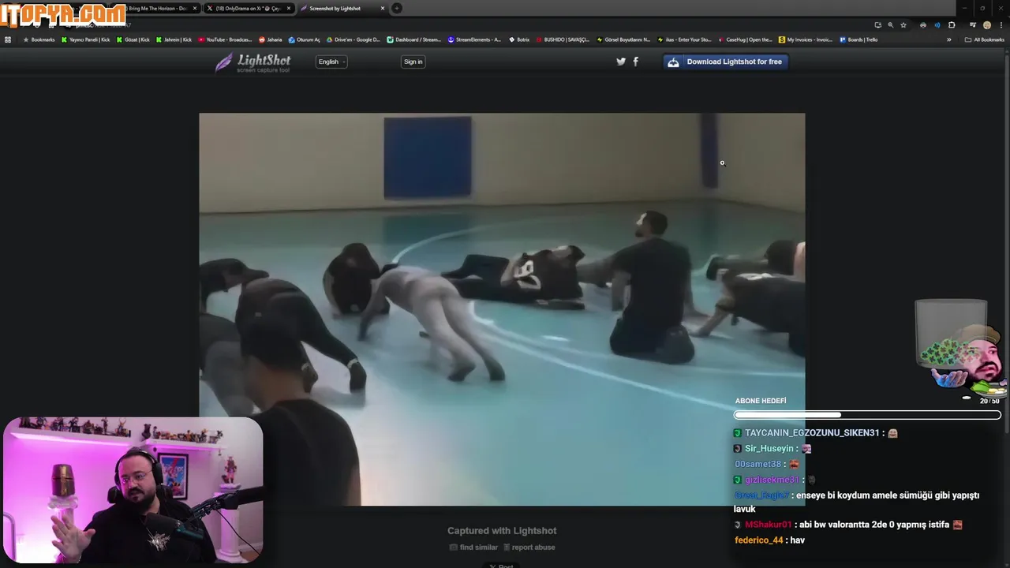Open the Extensions puzzle icon
Screen dimensions: 1010x568
952,25
